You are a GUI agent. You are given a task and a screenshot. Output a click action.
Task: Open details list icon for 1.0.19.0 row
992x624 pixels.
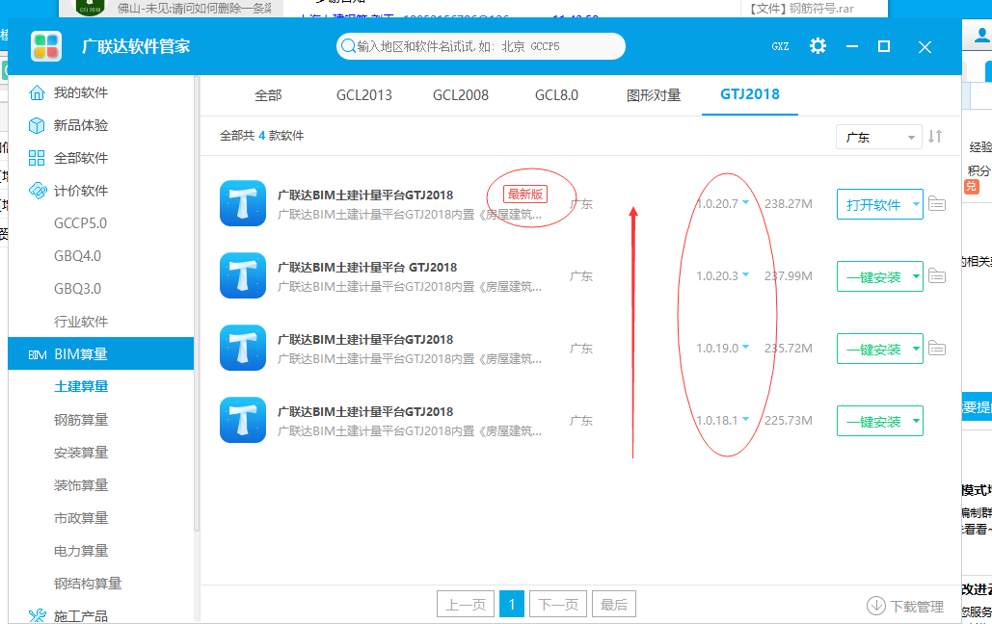tap(937, 348)
